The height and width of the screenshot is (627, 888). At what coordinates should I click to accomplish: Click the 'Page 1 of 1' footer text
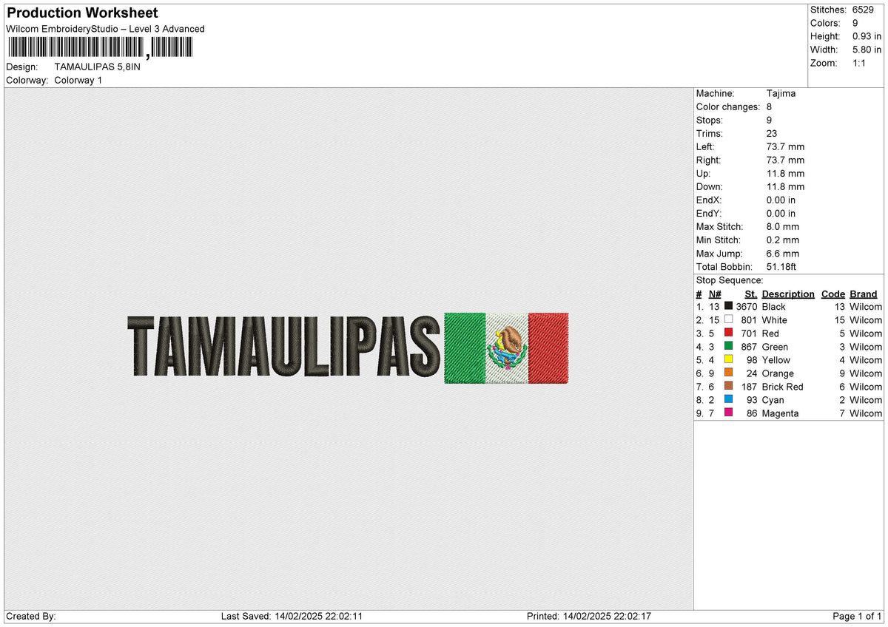pos(857,616)
